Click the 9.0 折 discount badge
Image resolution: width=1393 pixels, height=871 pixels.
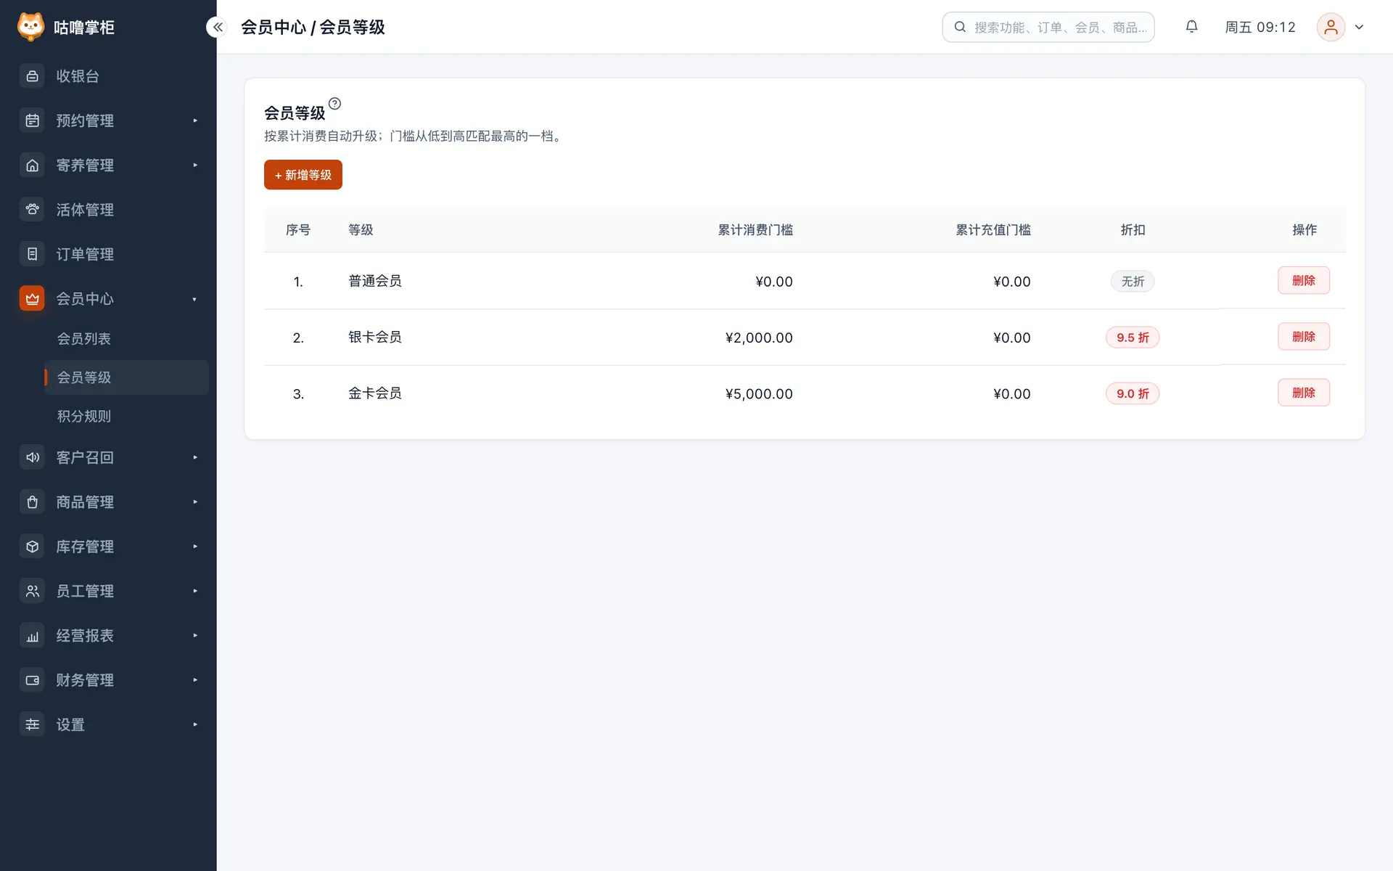click(x=1133, y=393)
